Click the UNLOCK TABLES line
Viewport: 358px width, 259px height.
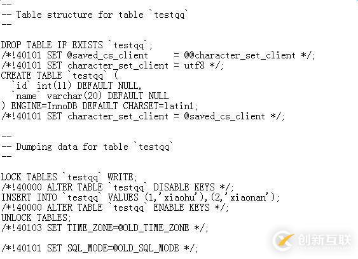(x=36, y=218)
